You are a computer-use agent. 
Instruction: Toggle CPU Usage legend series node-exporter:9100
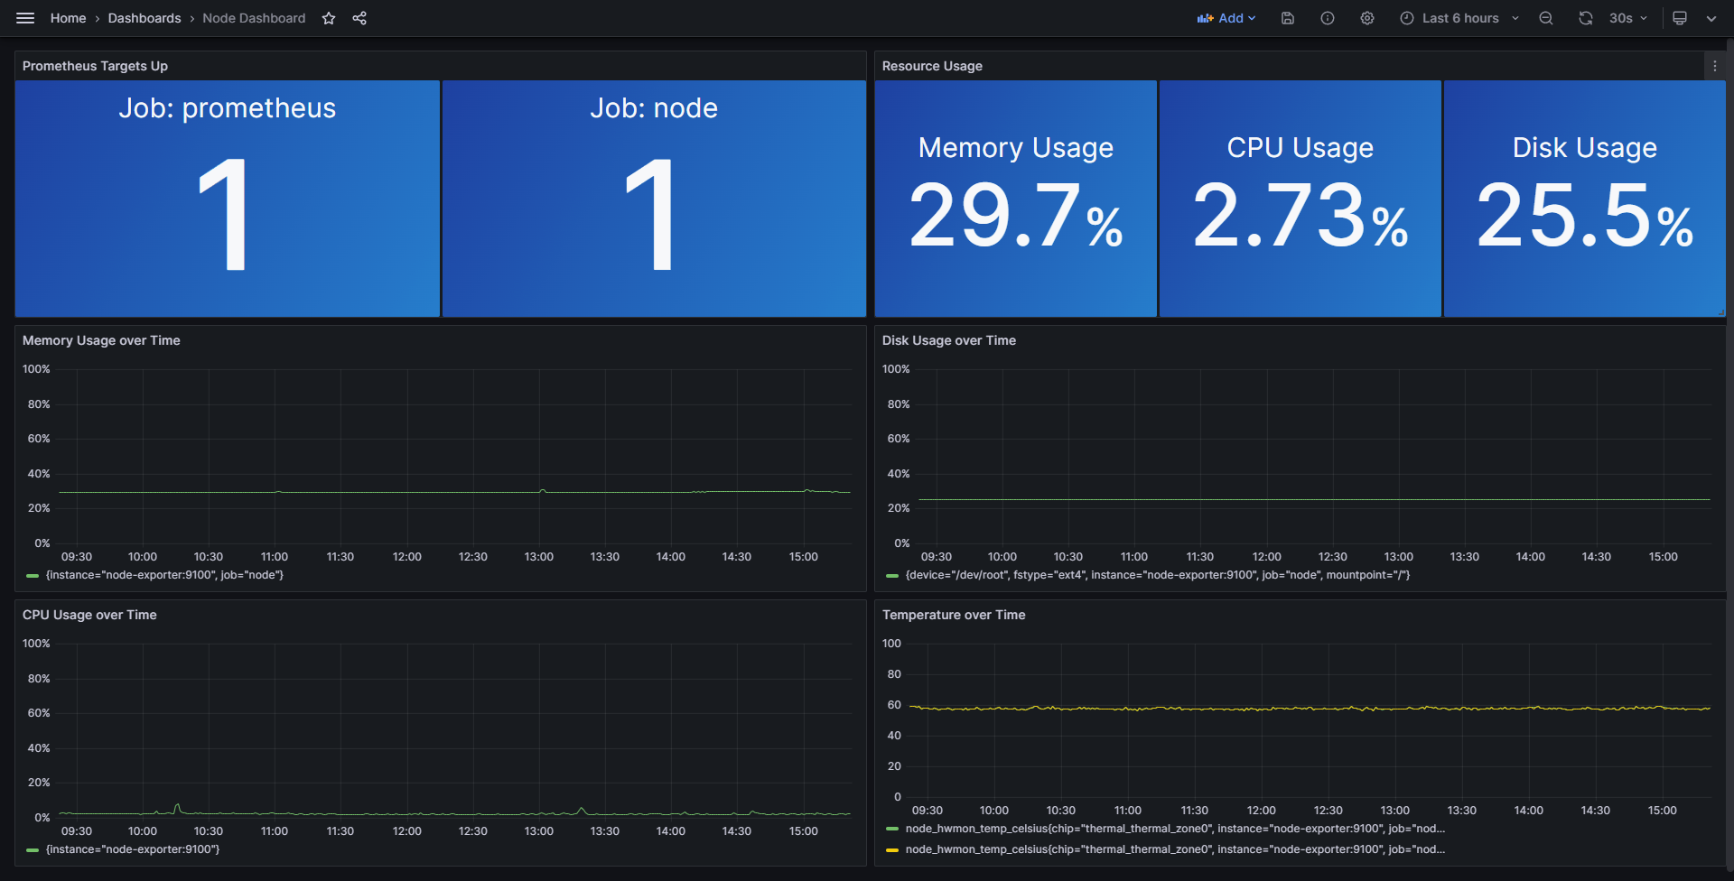click(133, 849)
